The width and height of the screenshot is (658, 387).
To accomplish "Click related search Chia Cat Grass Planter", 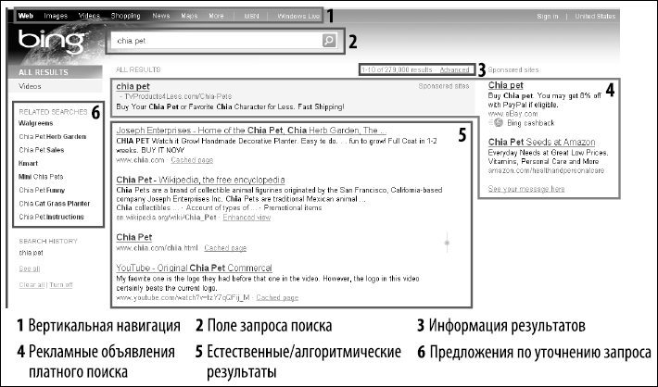I will [x=55, y=204].
